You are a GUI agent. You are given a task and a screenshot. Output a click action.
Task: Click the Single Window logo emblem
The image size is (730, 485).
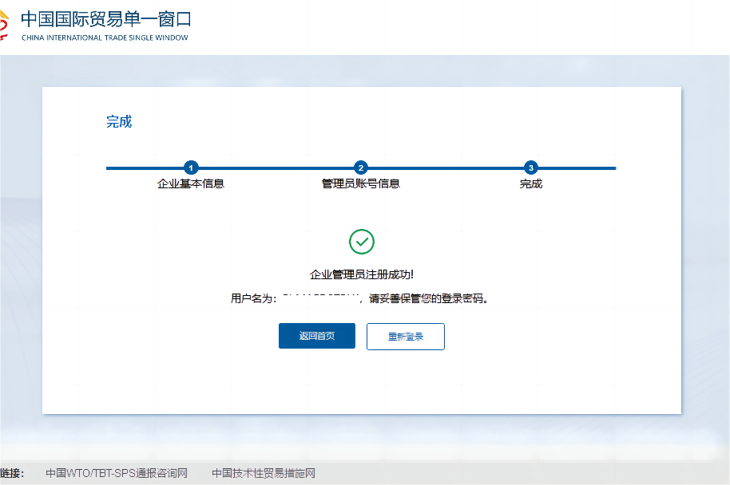pos(4,25)
